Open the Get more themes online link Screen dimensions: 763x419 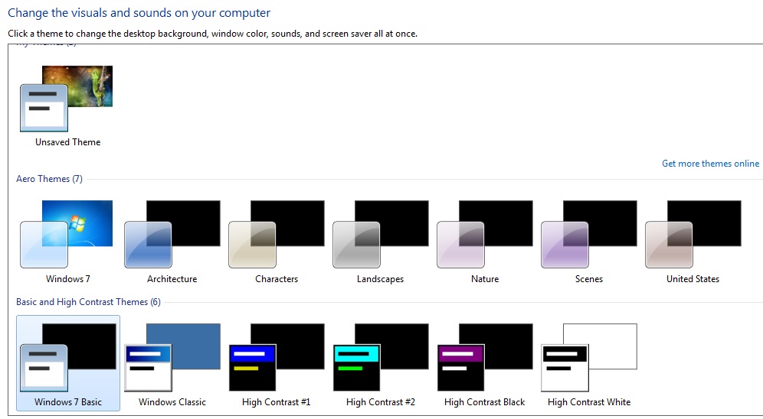click(710, 164)
